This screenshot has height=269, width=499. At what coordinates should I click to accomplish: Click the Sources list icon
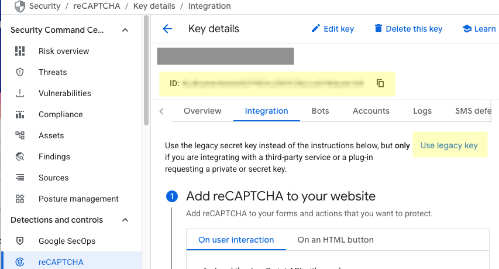pos(20,178)
